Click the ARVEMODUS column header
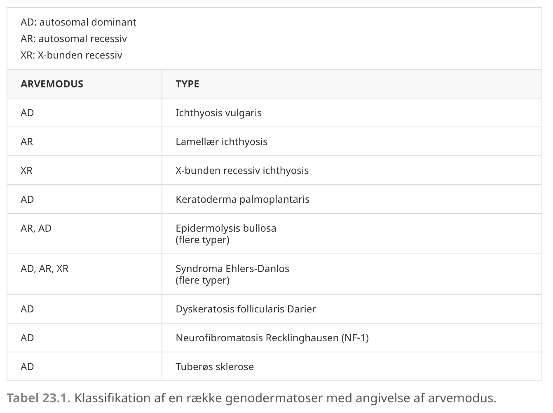The image size is (553, 413). tap(84, 84)
